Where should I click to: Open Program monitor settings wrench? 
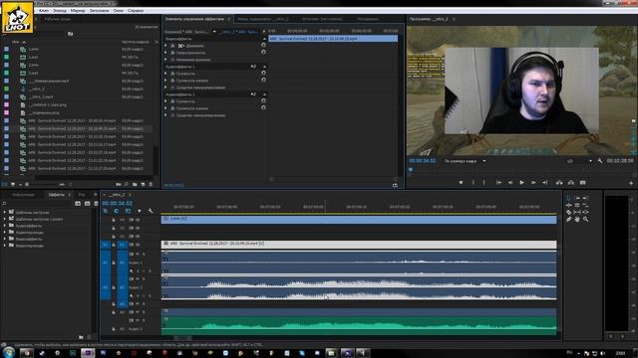tap(600, 161)
